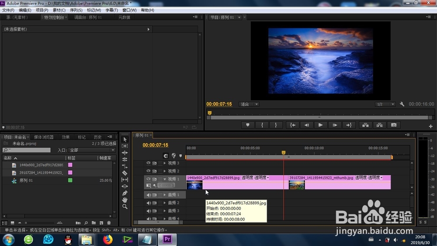This screenshot has height=246, width=437.
Task: Open the button editor plus icon
Action: [x=430, y=126]
